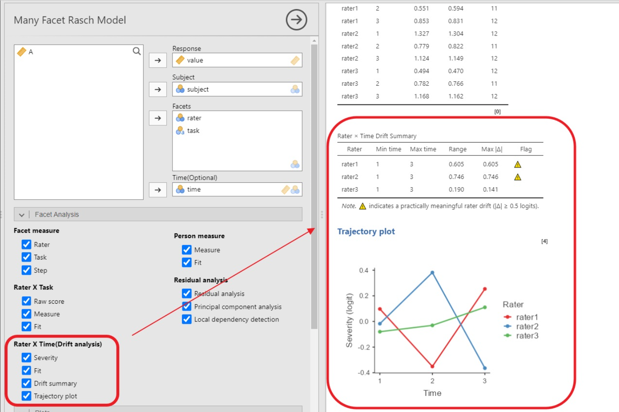Screen dimensions: 619x412
Task: Toggle the Step checkbox
Action: pos(26,270)
